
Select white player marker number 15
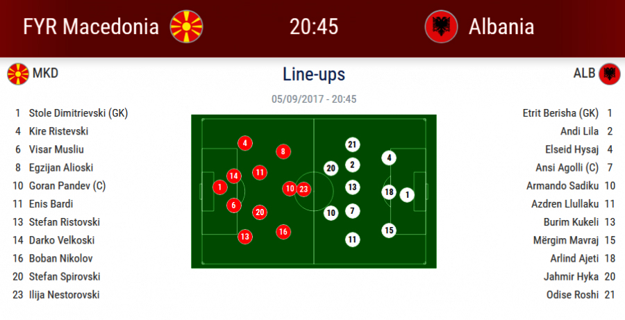(389, 230)
